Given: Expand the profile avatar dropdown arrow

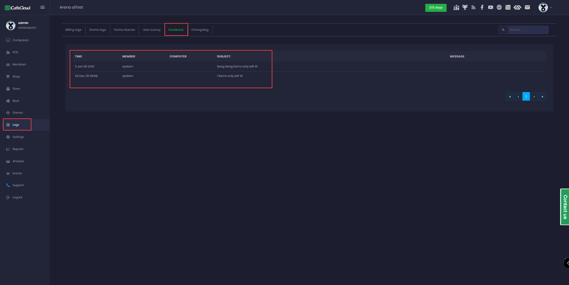Looking at the screenshot, I should coord(551,7).
